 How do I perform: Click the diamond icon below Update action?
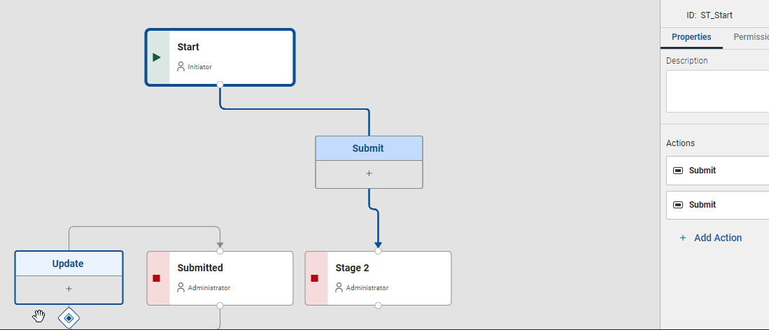(69, 318)
